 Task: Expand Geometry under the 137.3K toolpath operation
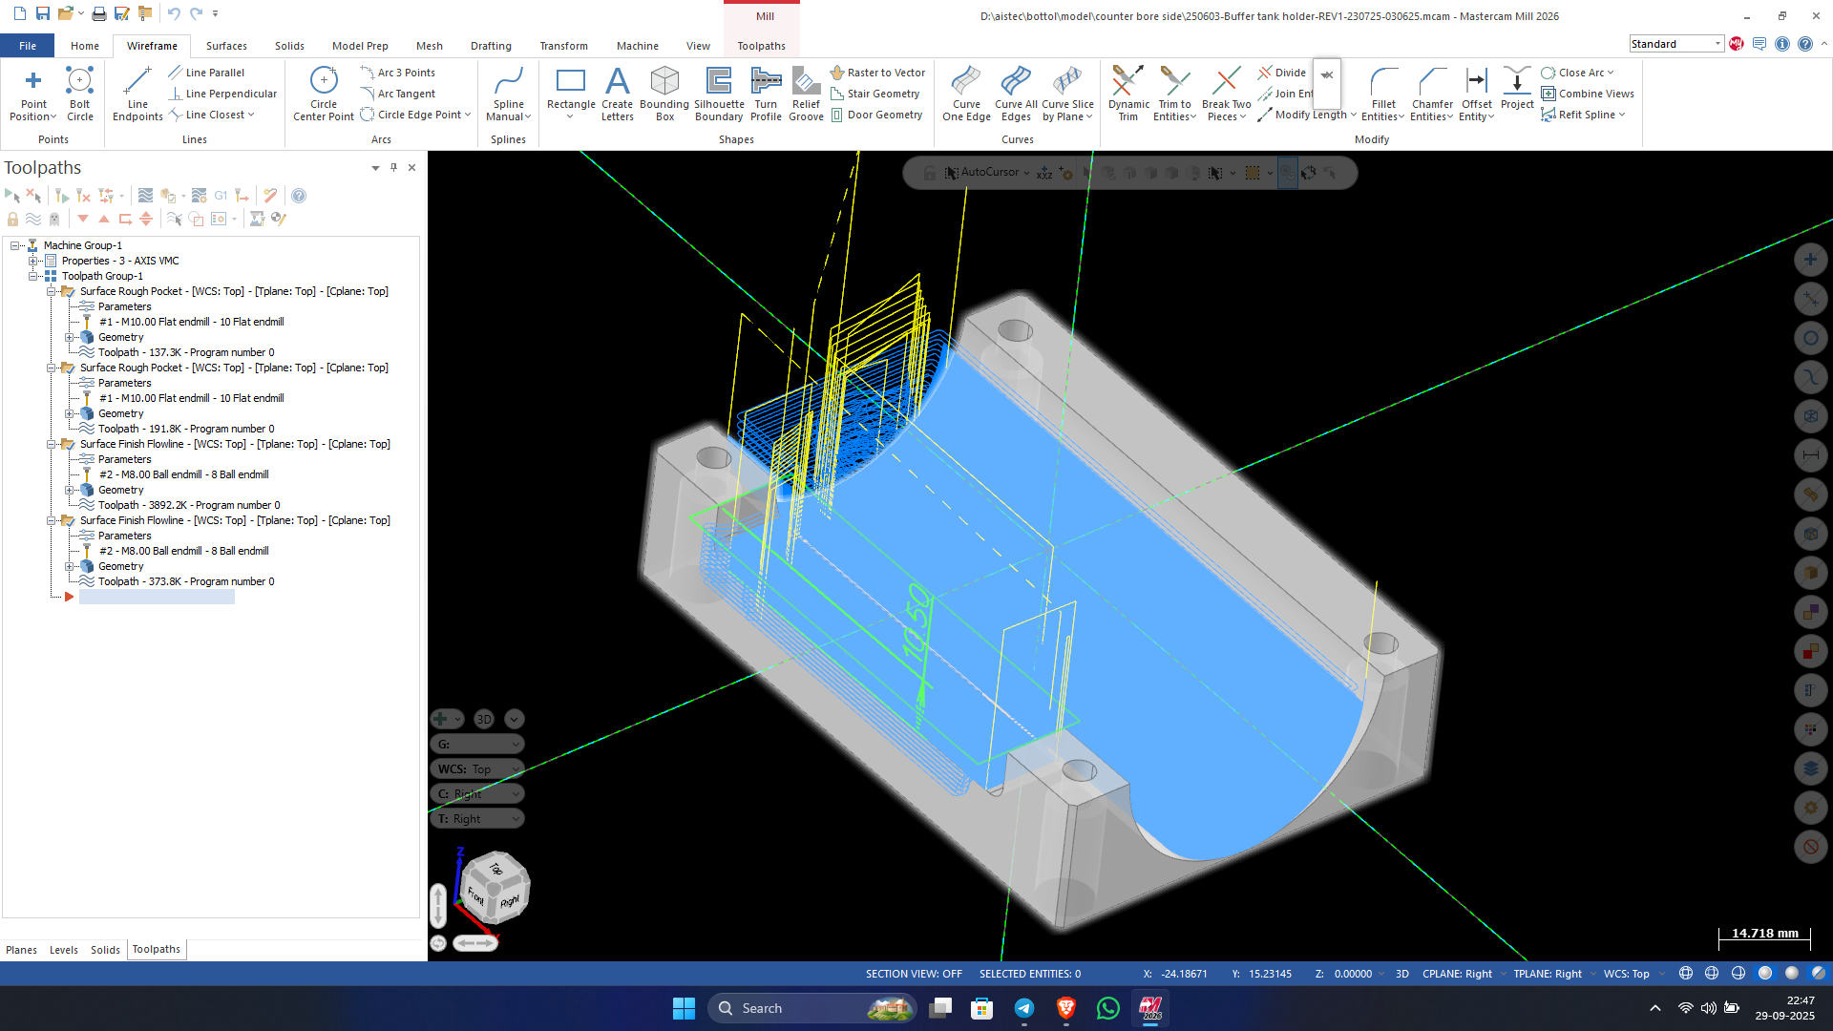pos(69,337)
